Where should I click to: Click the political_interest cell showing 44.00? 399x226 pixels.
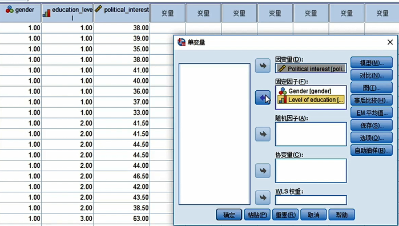click(122, 166)
